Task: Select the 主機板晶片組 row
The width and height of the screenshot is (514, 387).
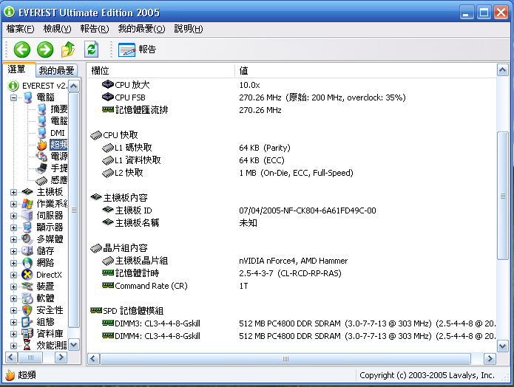Action: click(x=291, y=261)
